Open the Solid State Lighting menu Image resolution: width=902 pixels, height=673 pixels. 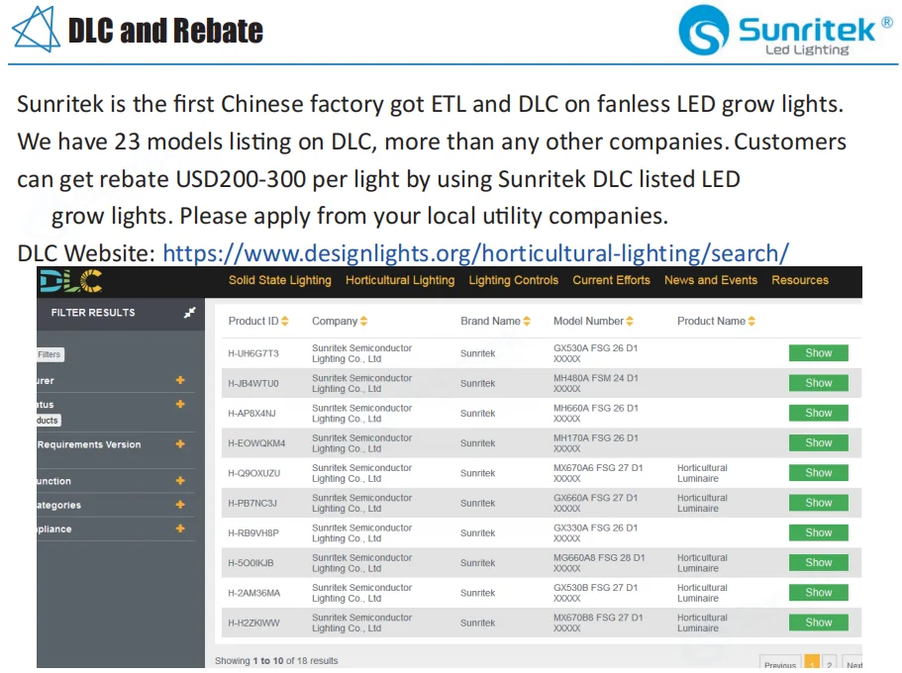point(279,280)
